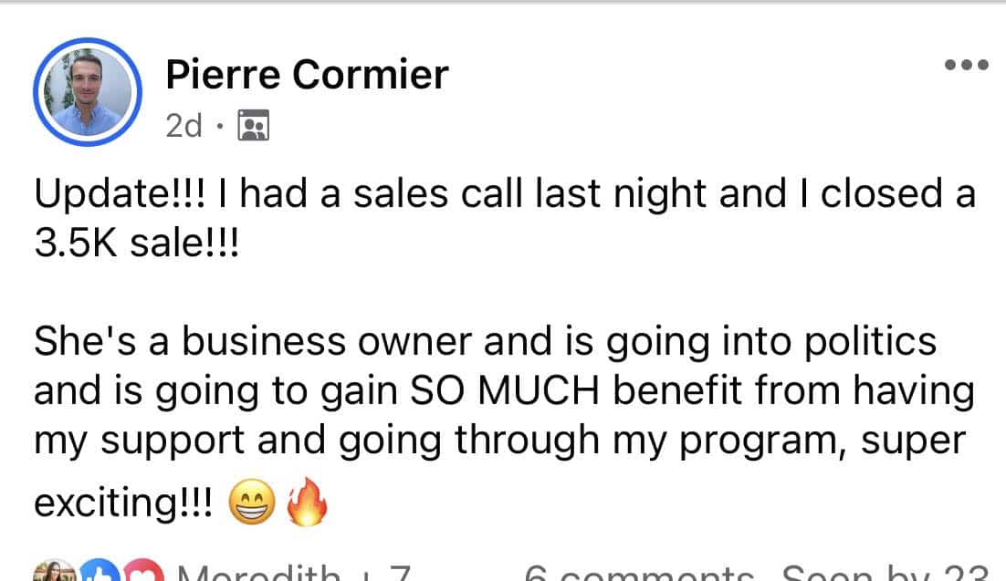Viewport: 1006px width, 581px height.
Task: Click the small reactor avatar near reactions
Action: click(x=55, y=573)
